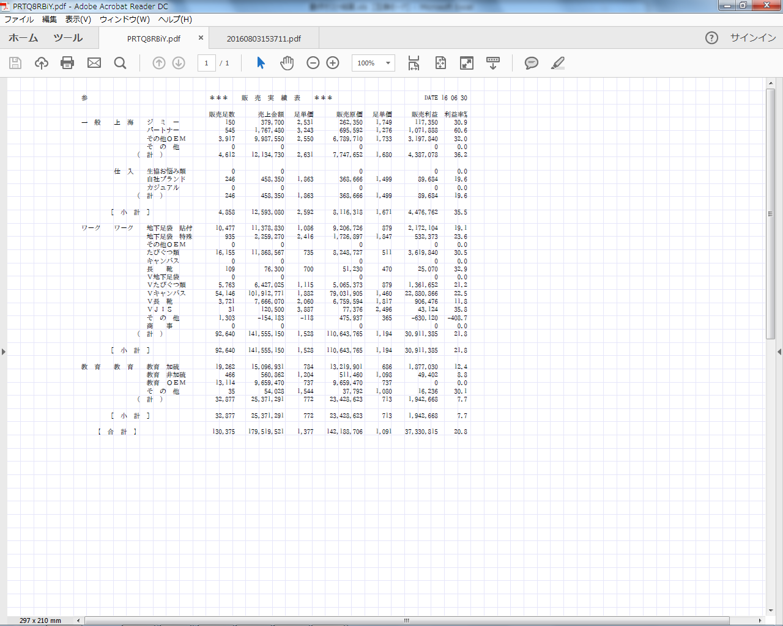783x626 pixels.
Task: Expand the right tools pane arrow
Action: [779, 352]
